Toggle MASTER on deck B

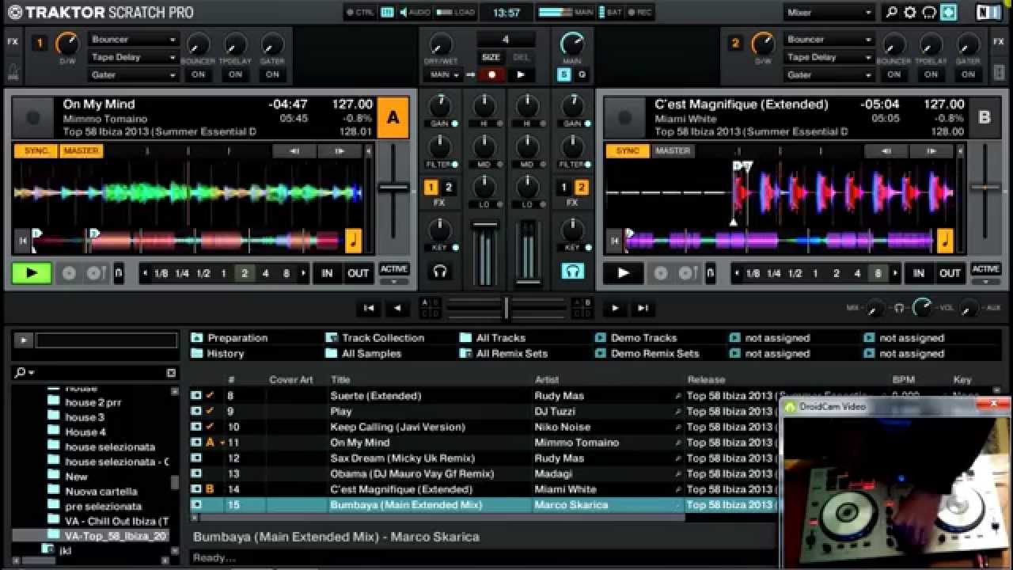coord(673,150)
